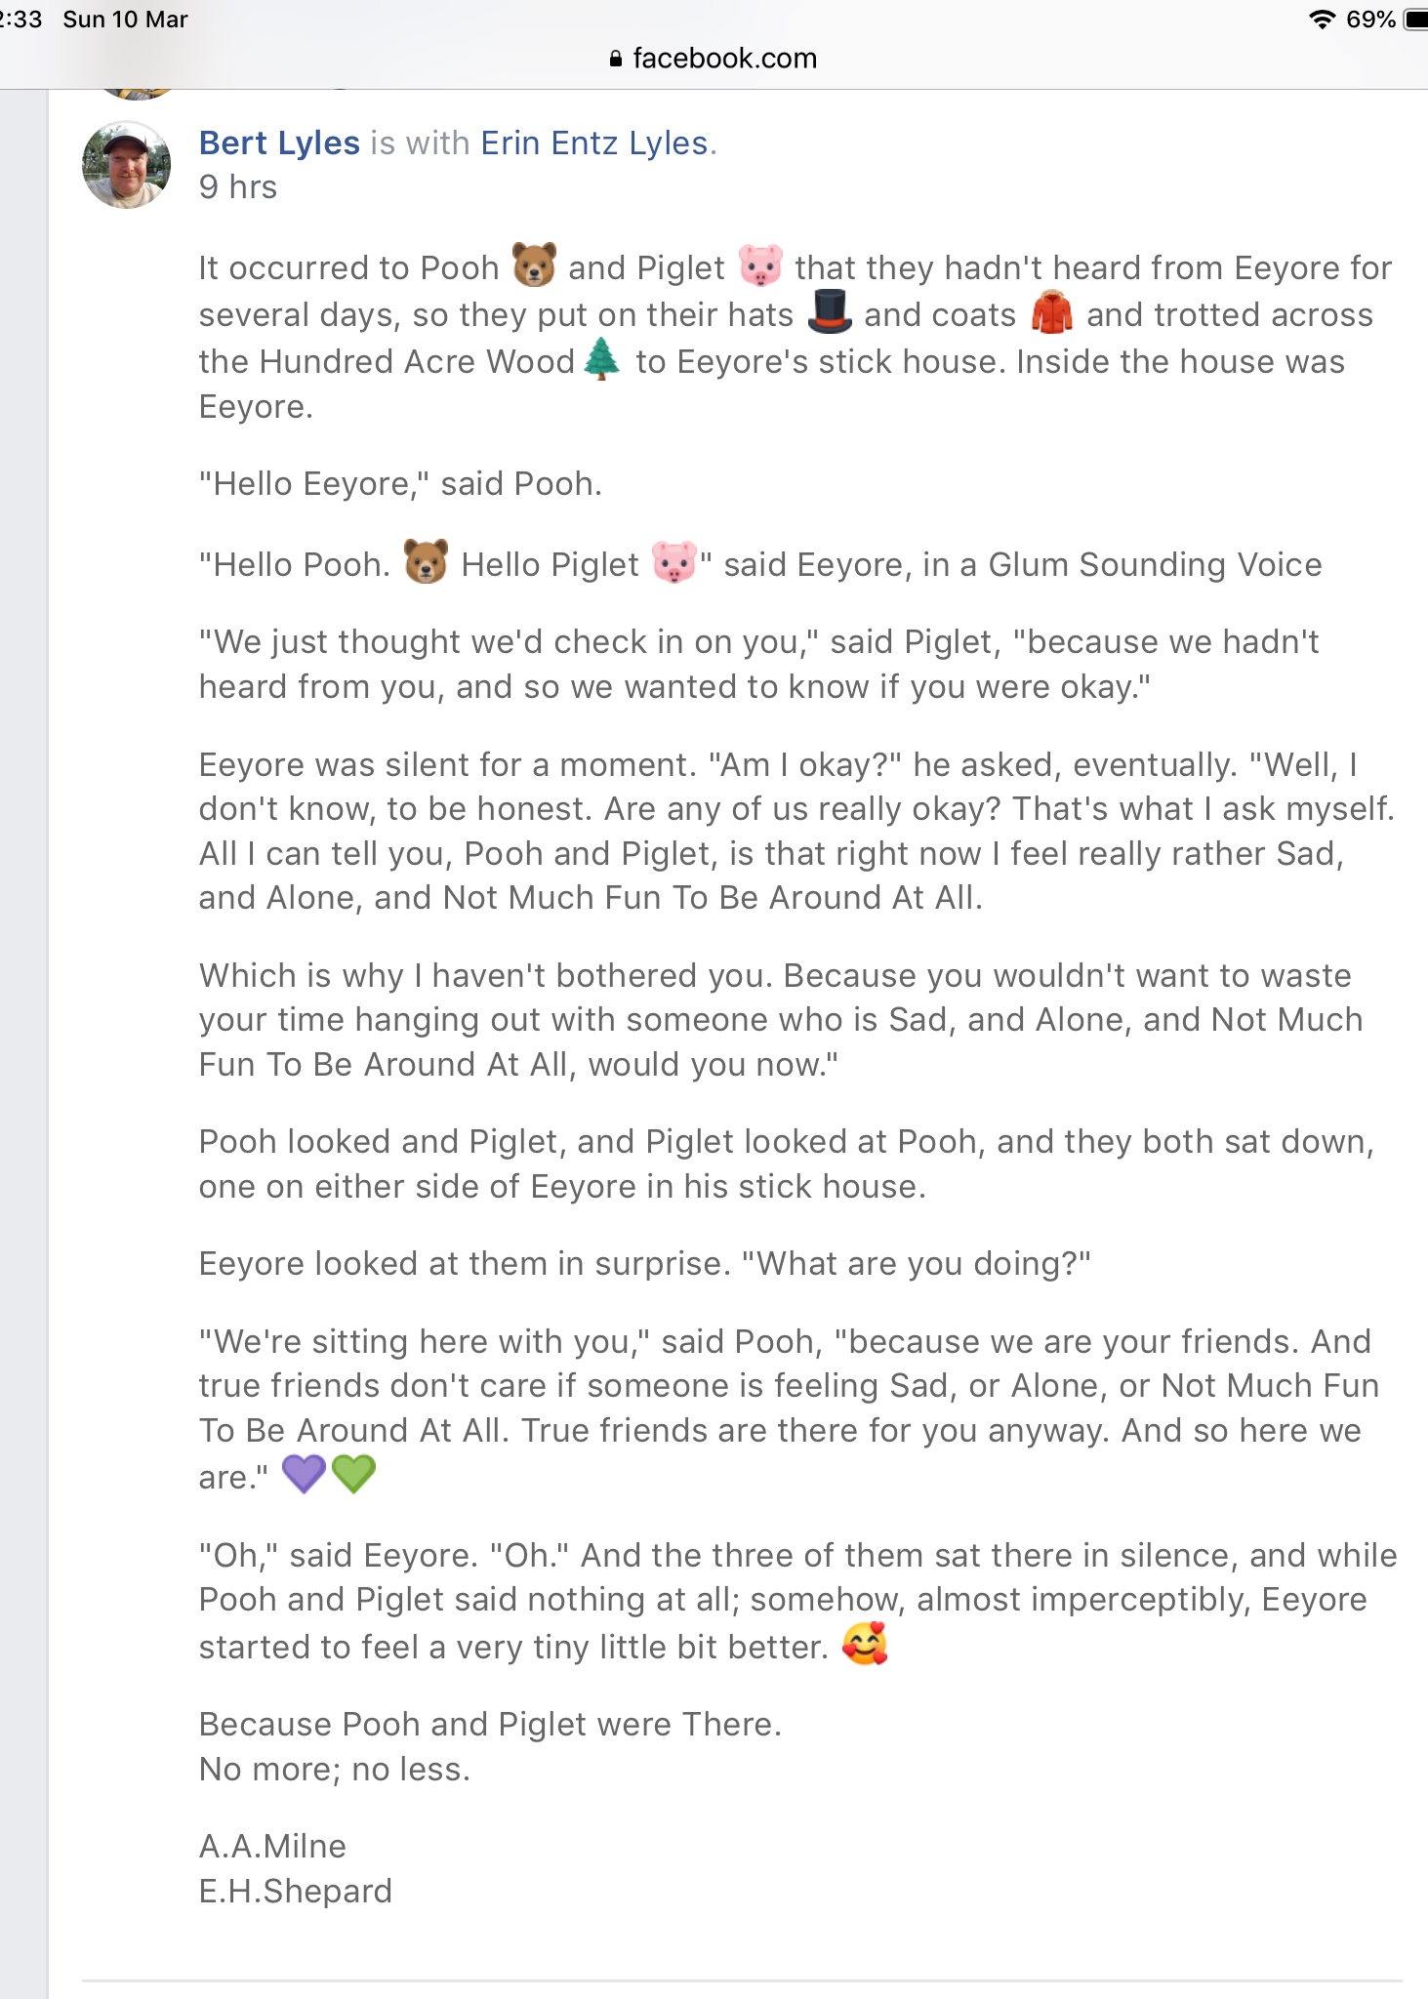
Task: Click the 9 hrs post timestamp
Action: pos(238,186)
